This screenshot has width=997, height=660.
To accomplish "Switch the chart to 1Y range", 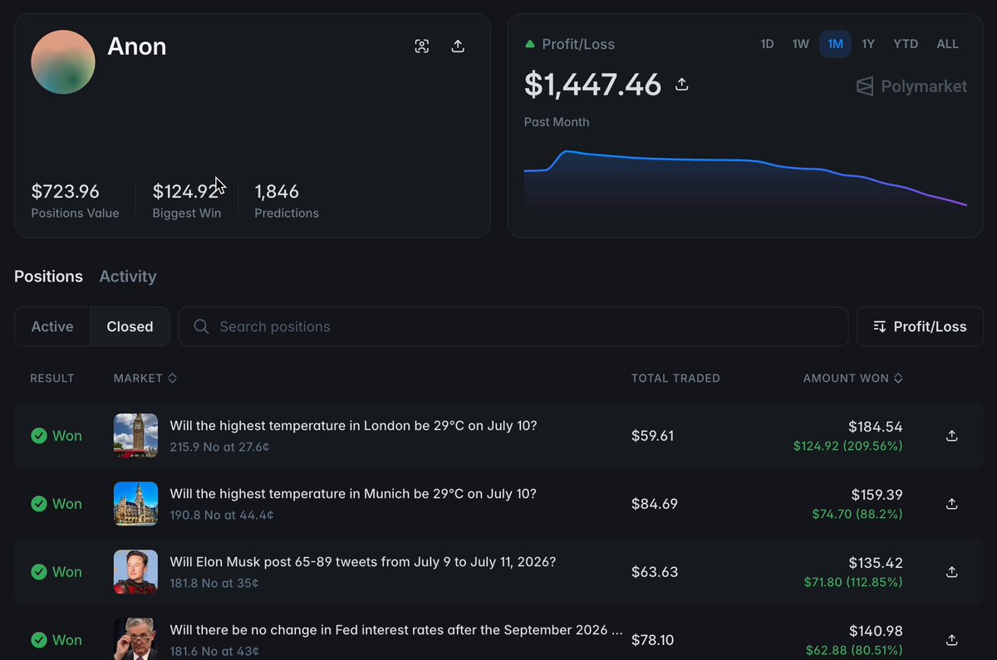I will [868, 44].
